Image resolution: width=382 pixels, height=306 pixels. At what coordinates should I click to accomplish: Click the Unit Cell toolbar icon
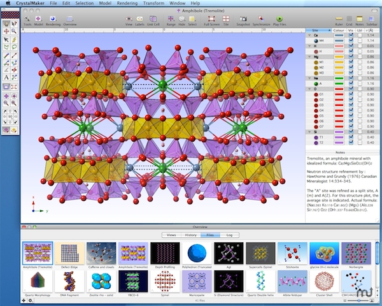(153, 19)
